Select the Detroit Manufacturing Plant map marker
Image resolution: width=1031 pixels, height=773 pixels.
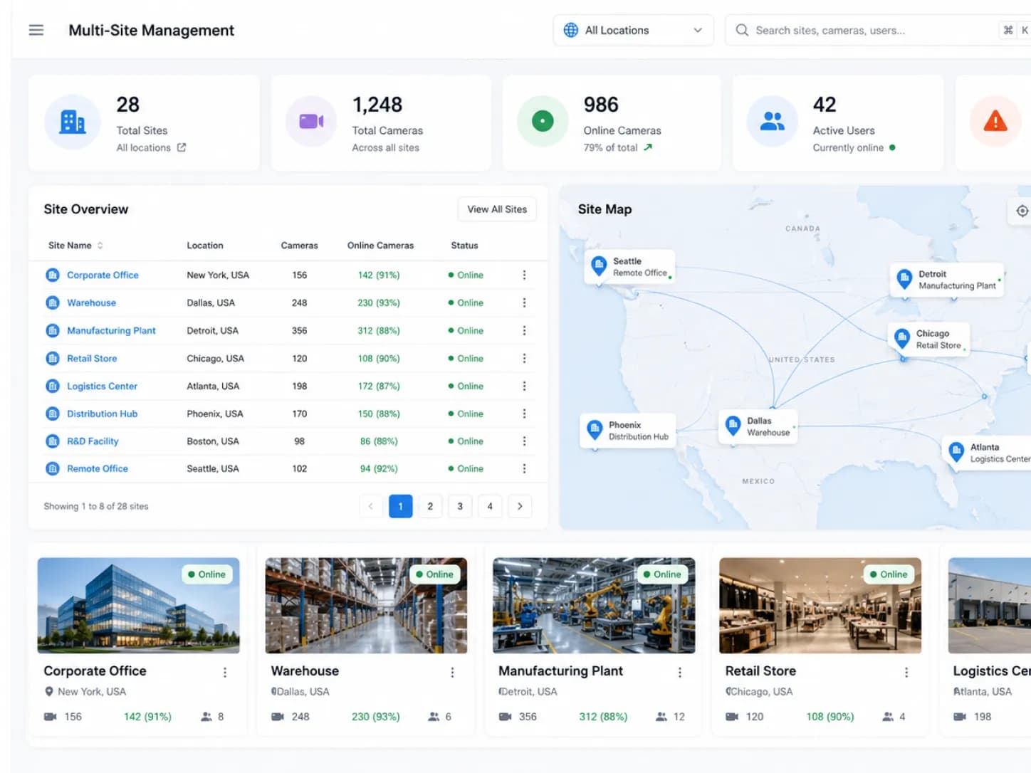click(x=947, y=280)
